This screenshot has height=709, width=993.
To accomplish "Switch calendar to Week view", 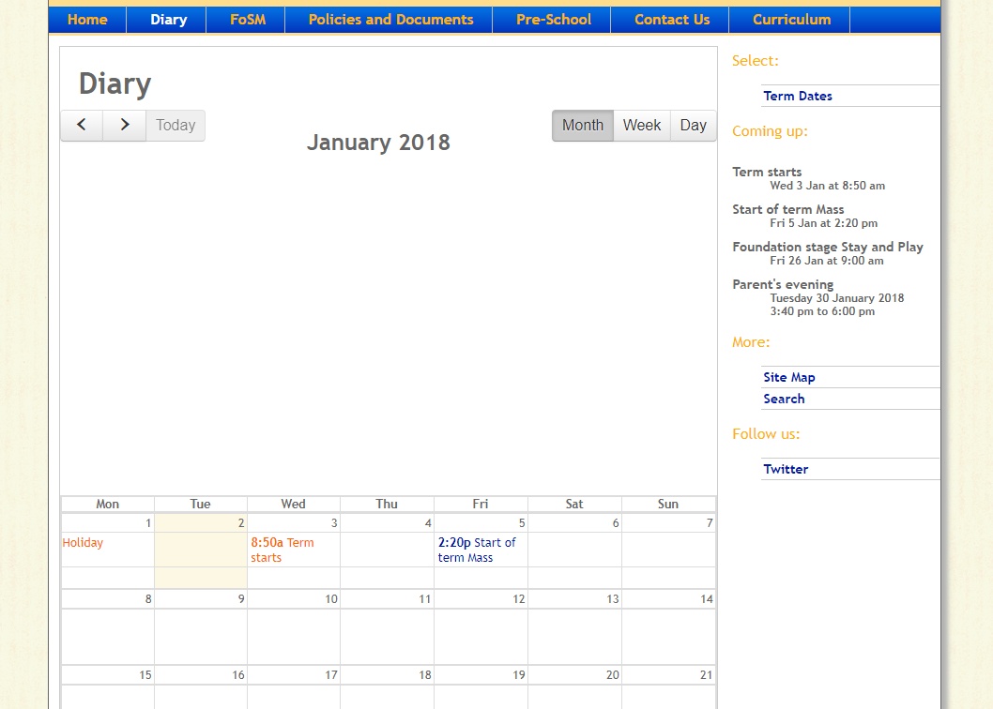I will point(642,126).
